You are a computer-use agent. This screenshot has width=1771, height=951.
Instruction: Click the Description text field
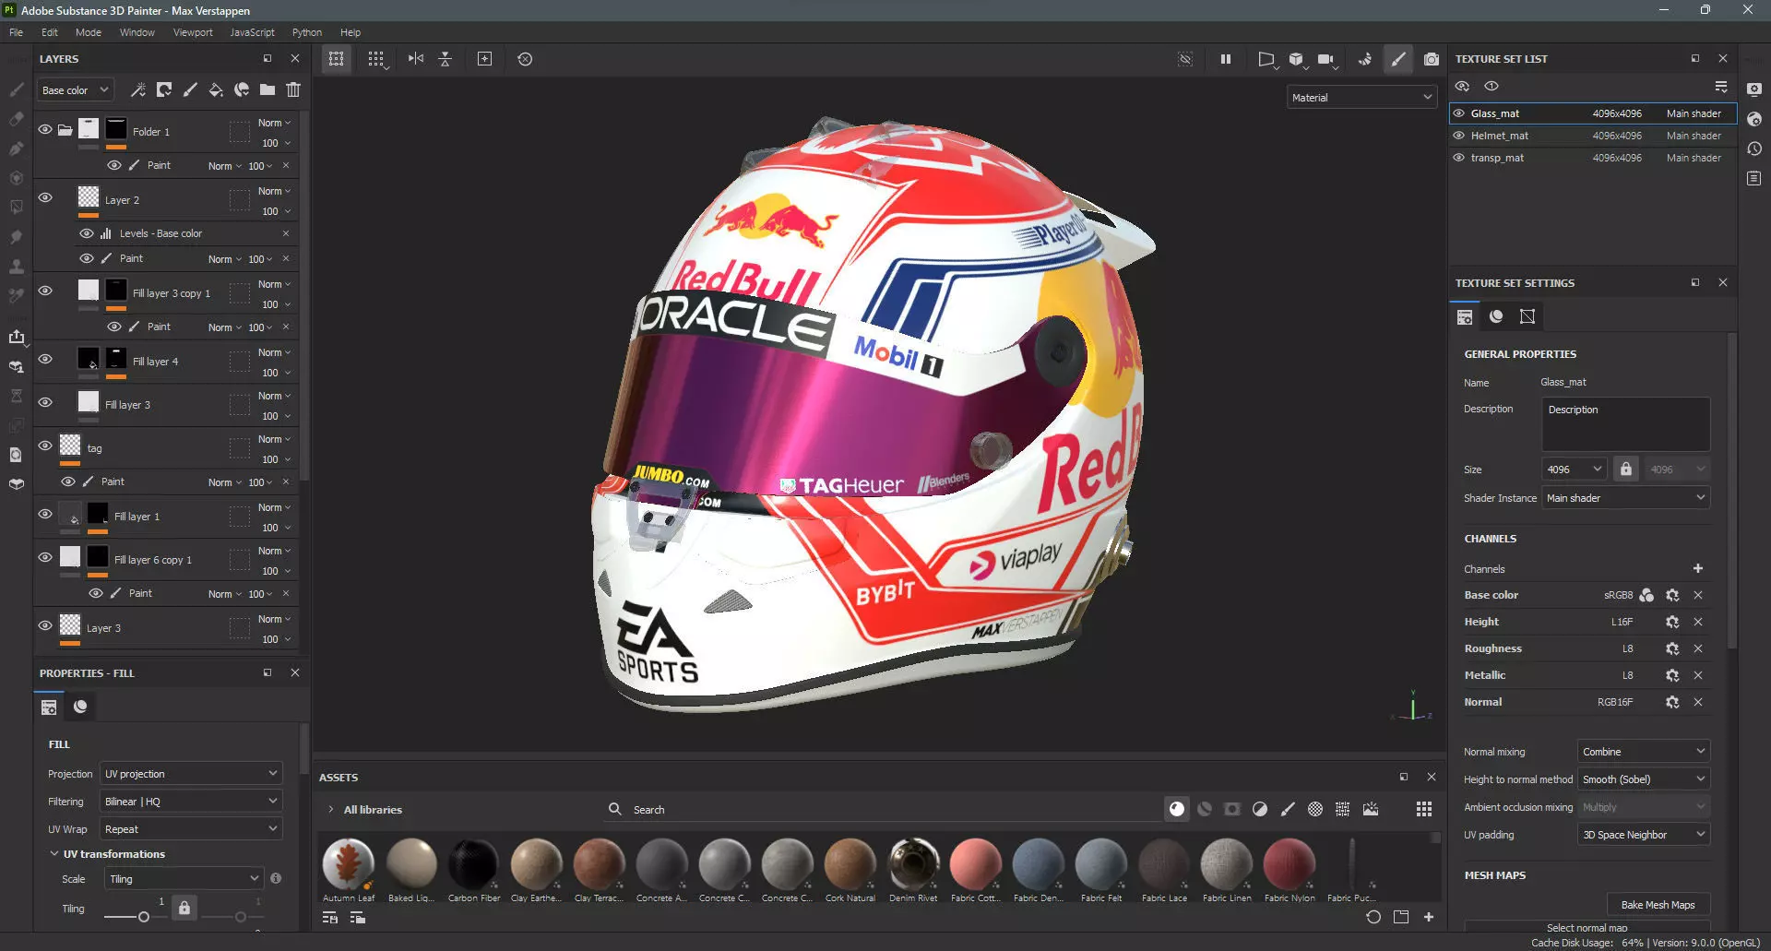click(1626, 424)
